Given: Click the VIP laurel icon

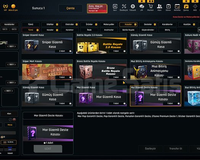Looking at the screenshot, I should pos(5,6).
